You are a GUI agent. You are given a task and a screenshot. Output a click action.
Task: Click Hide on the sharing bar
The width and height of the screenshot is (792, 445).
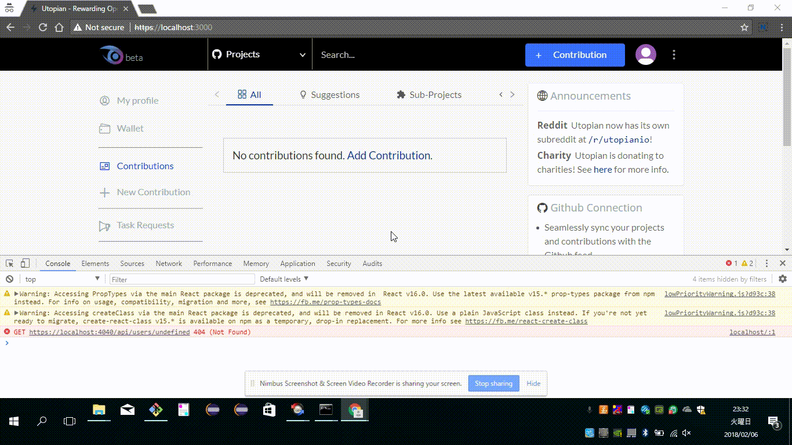click(x=533, y=384)
